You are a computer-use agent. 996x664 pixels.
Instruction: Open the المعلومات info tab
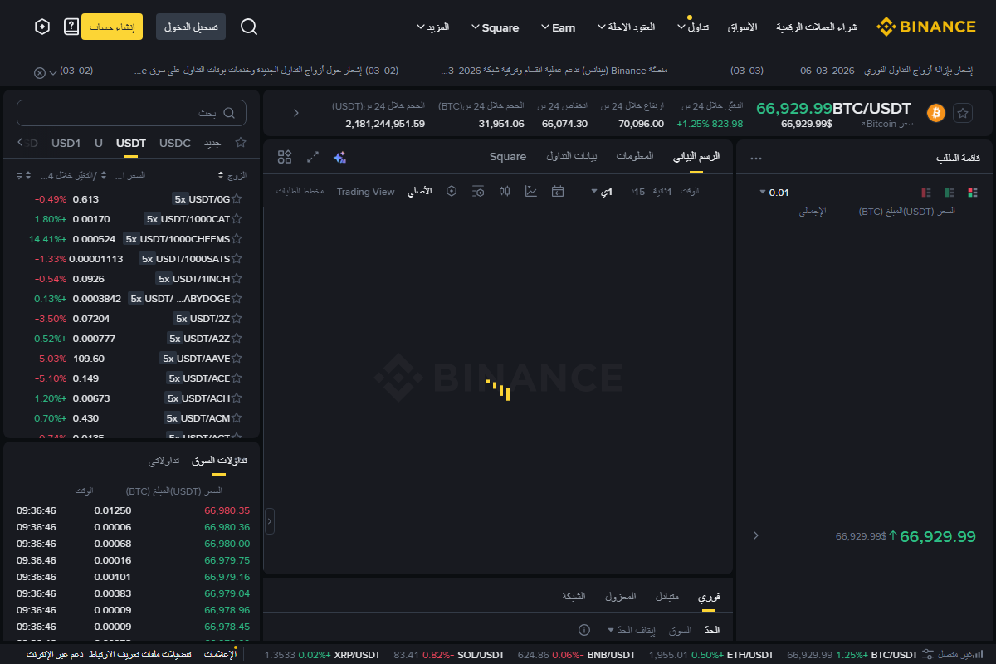[635, 156]
